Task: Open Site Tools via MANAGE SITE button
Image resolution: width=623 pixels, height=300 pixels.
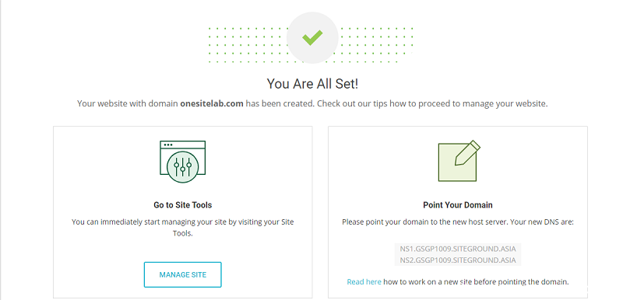Action: click(x=183, y=274)
